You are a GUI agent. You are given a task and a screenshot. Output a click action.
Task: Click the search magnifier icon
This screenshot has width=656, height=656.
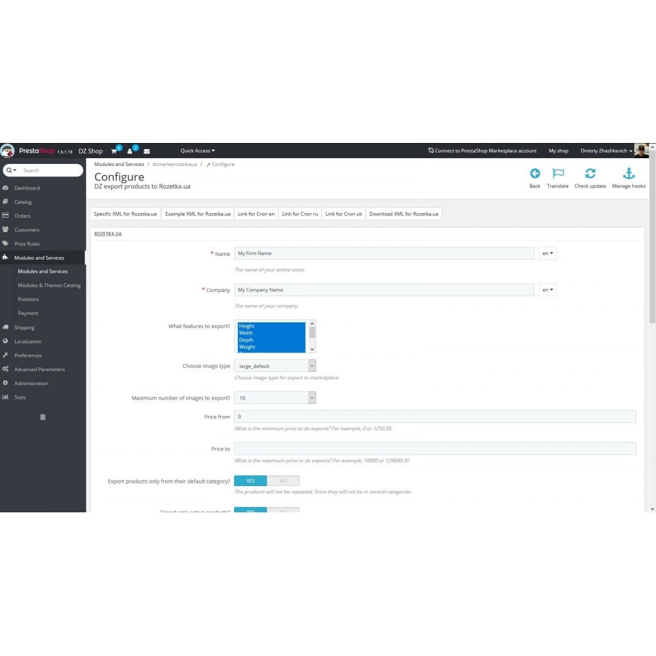[9, 171]
